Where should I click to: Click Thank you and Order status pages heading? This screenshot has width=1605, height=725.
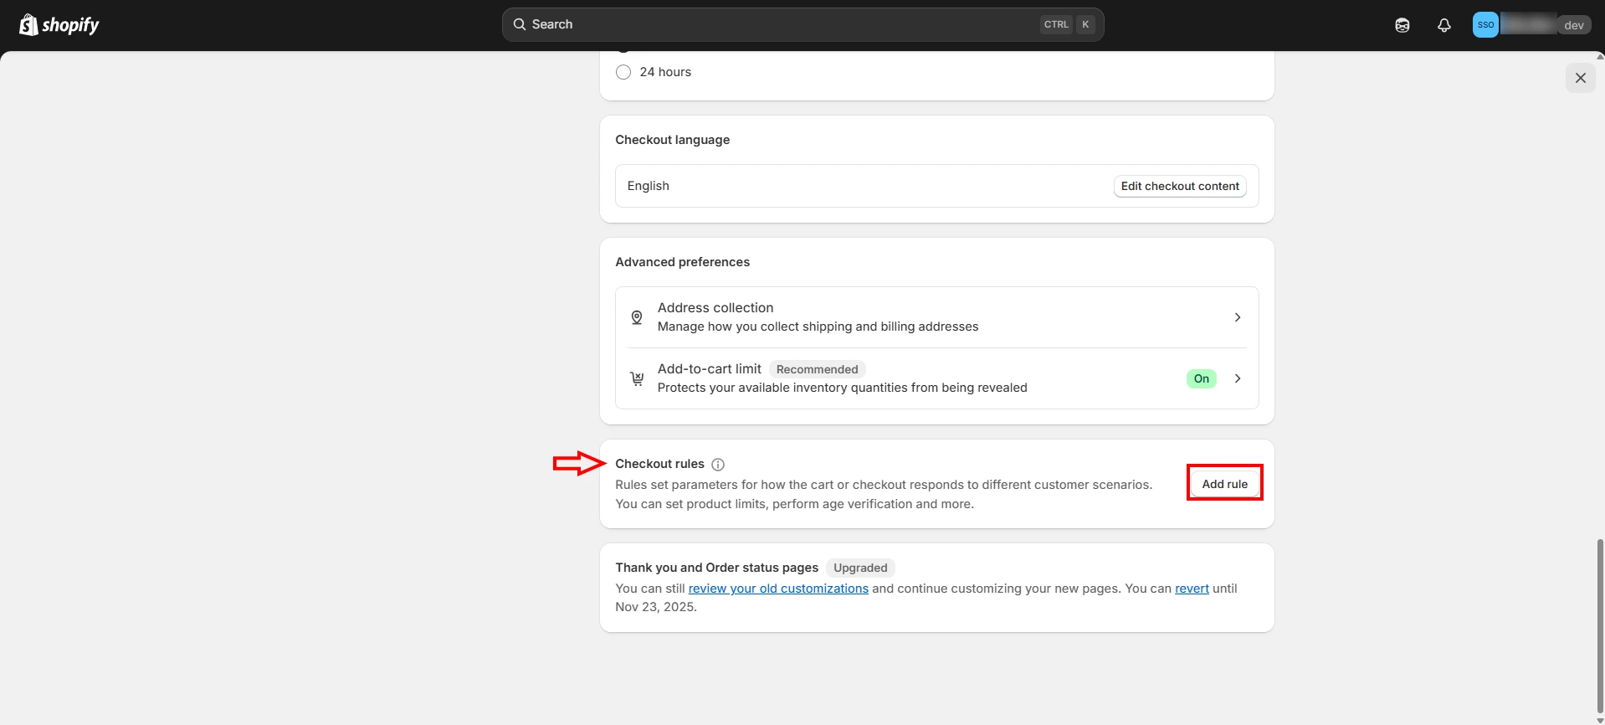716,568
